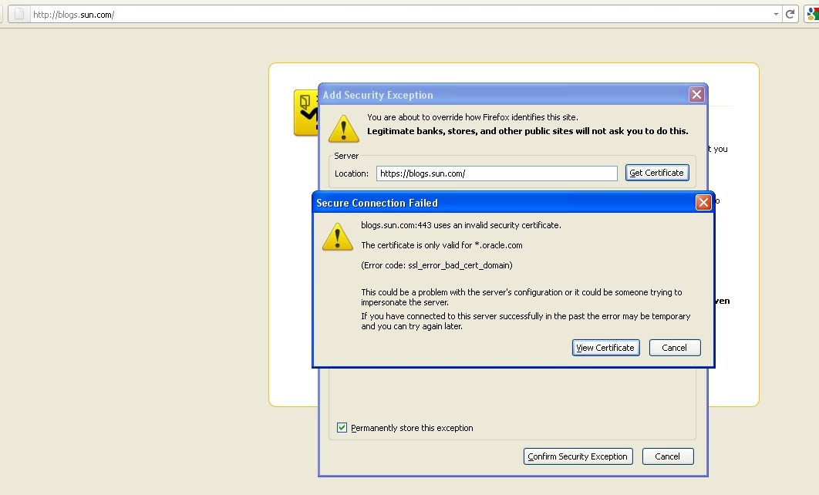Screen dimensions: 819x495
Task: Close the Secure Connection Failed dialog
Action: click(x=703, y=203)
